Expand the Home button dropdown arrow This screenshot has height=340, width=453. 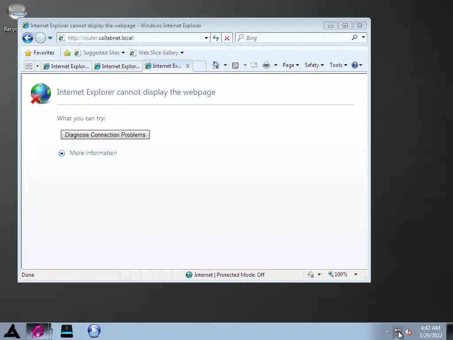(x=225, y=65)
